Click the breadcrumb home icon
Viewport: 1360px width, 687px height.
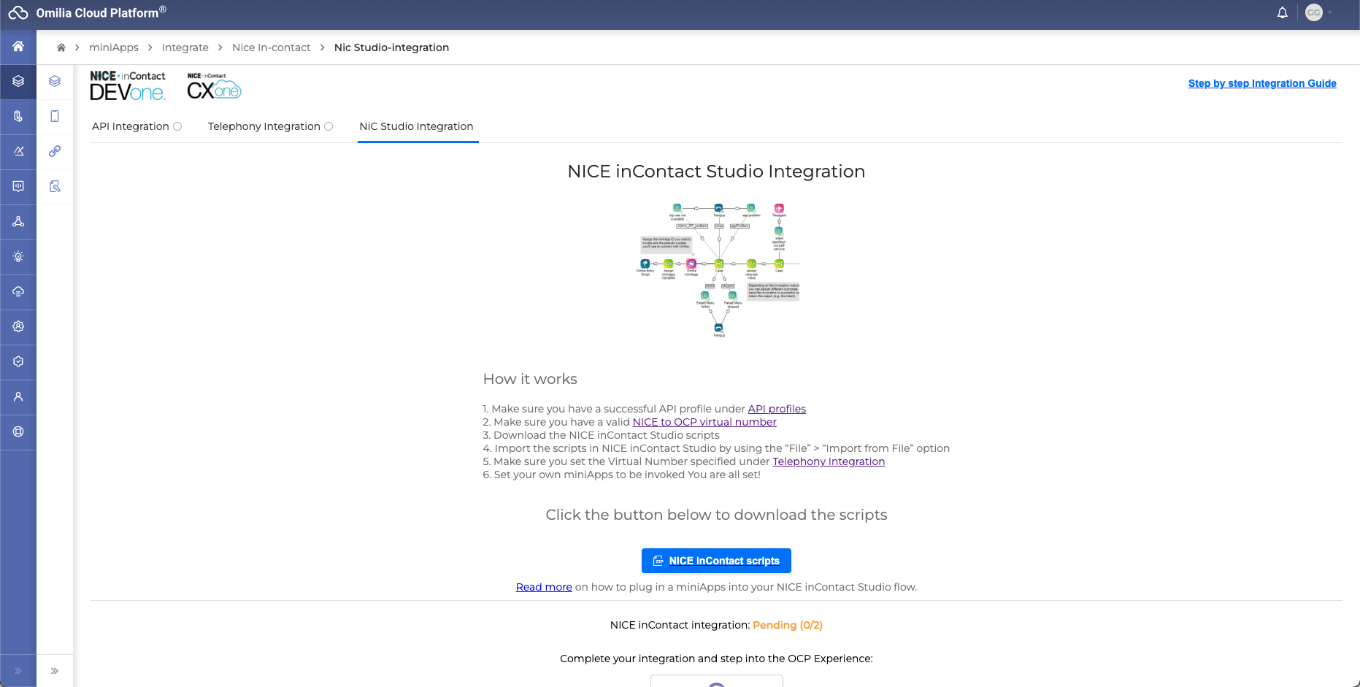(61, 47)
